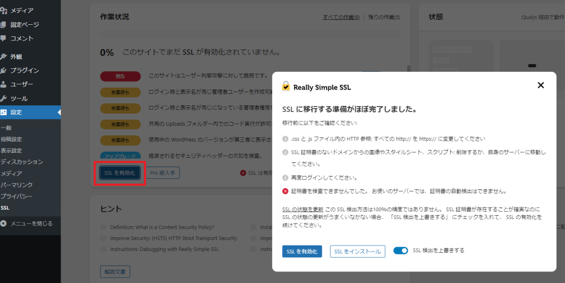Click the コメント speech bubble icon

pos(4,39)
